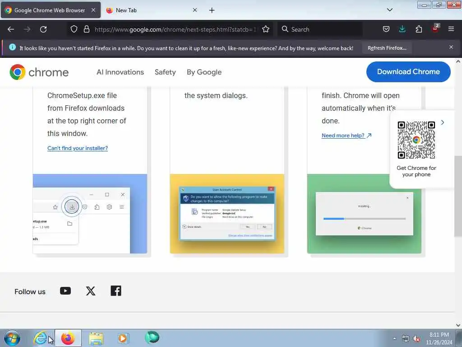Open the YouTube follow icon

[x=65, y=291]
